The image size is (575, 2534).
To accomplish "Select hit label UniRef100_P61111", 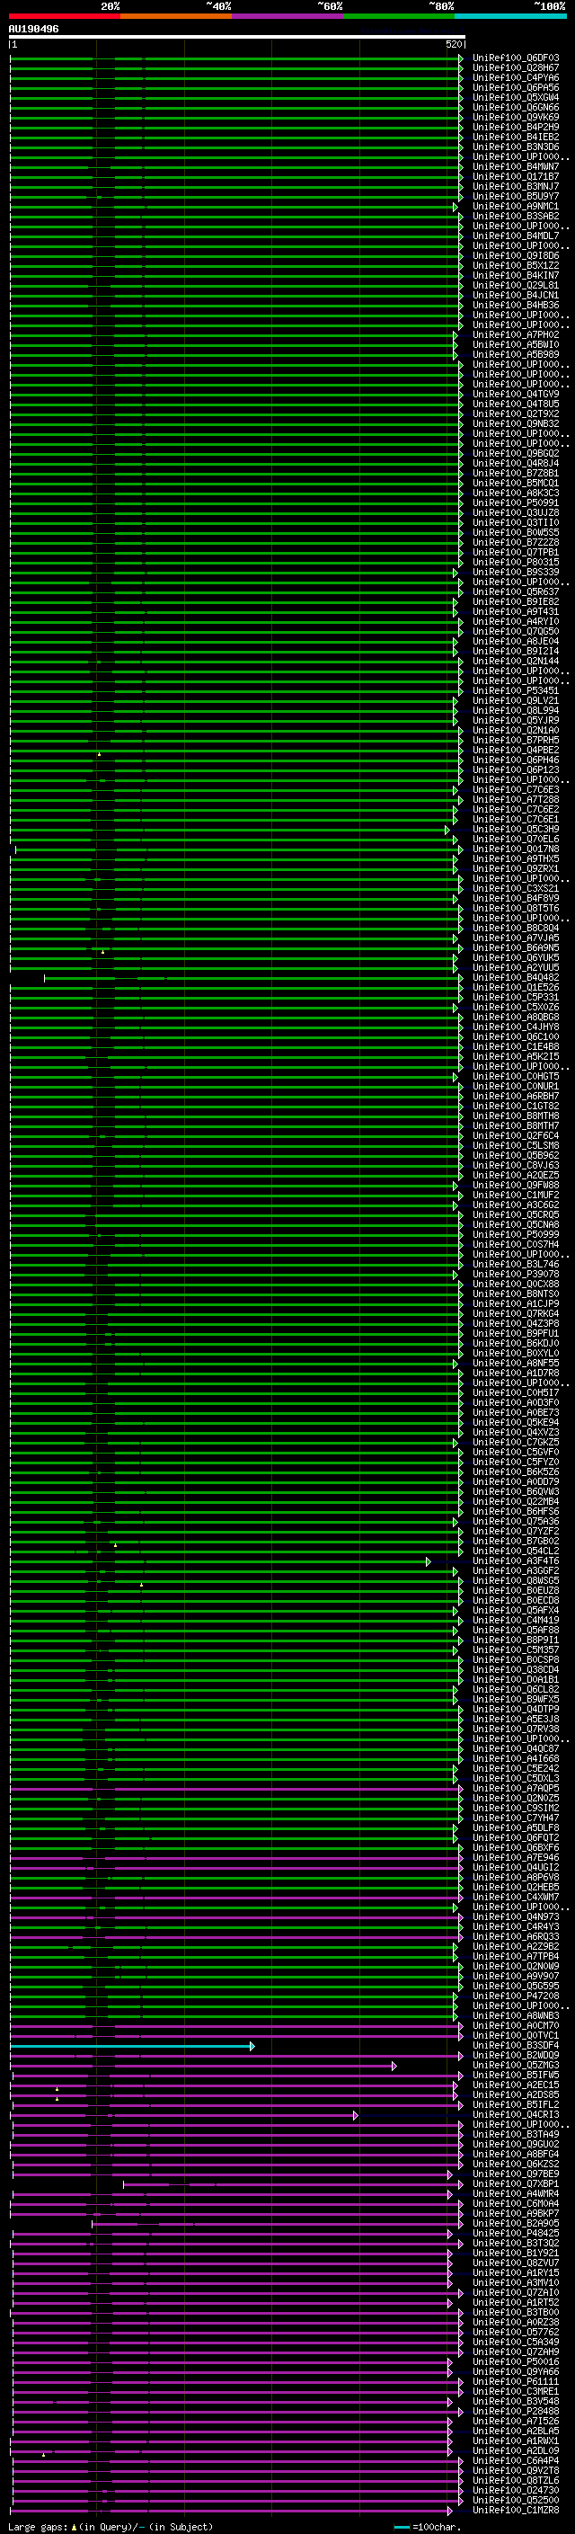I will click(516, 2380).
